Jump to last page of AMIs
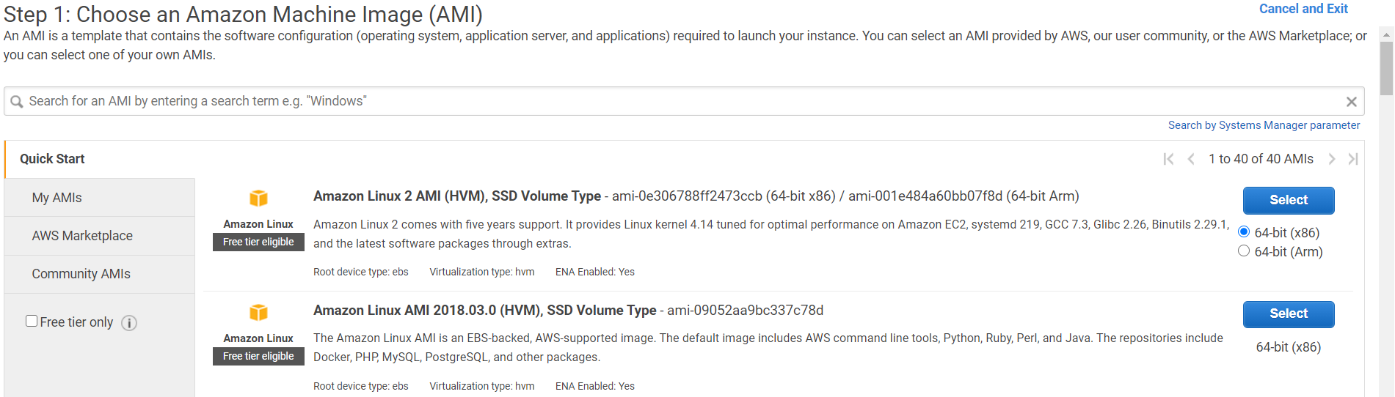Image resolution: width=1395 pixels, height=397 pixels. point(1353,159)
